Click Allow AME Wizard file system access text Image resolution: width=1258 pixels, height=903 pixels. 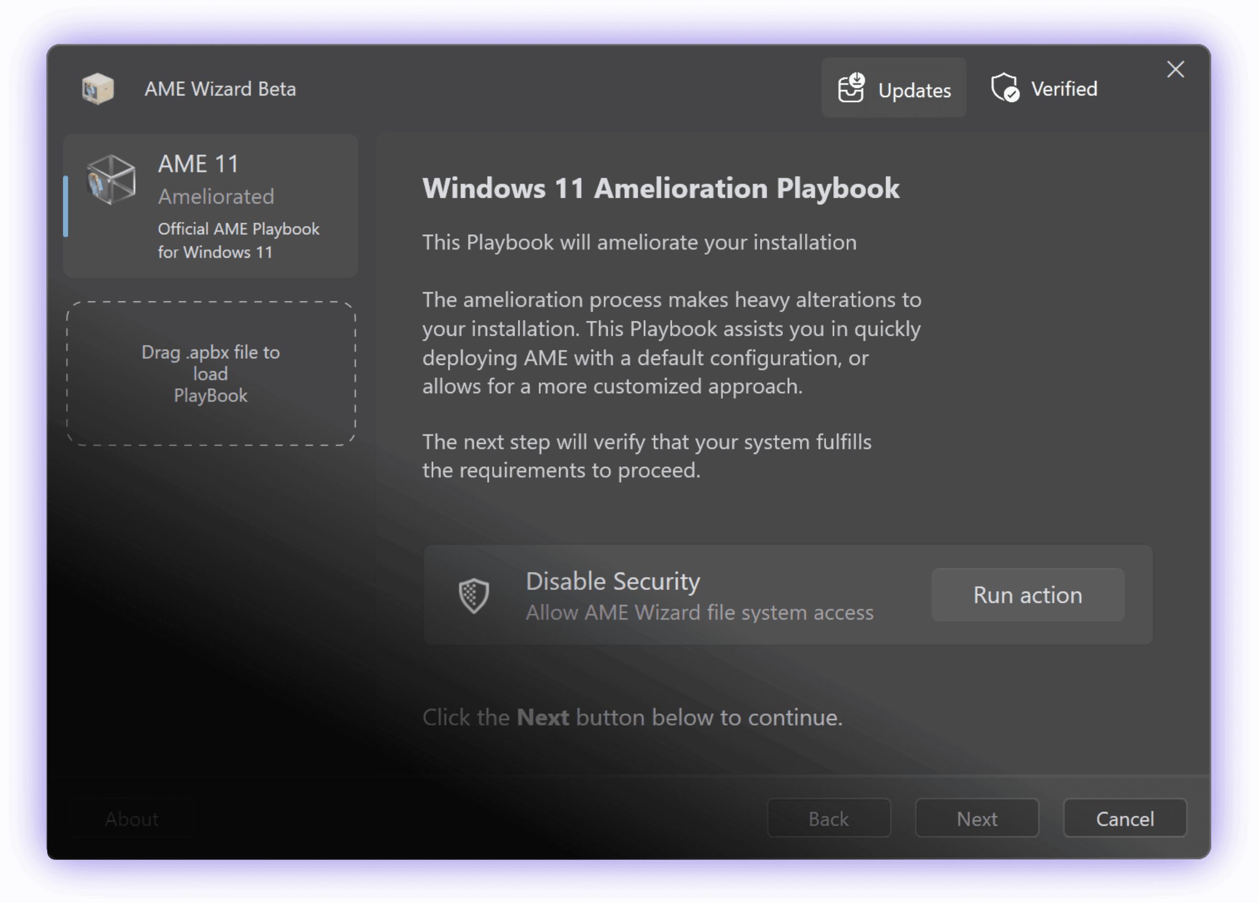click(x=699, y=612)
